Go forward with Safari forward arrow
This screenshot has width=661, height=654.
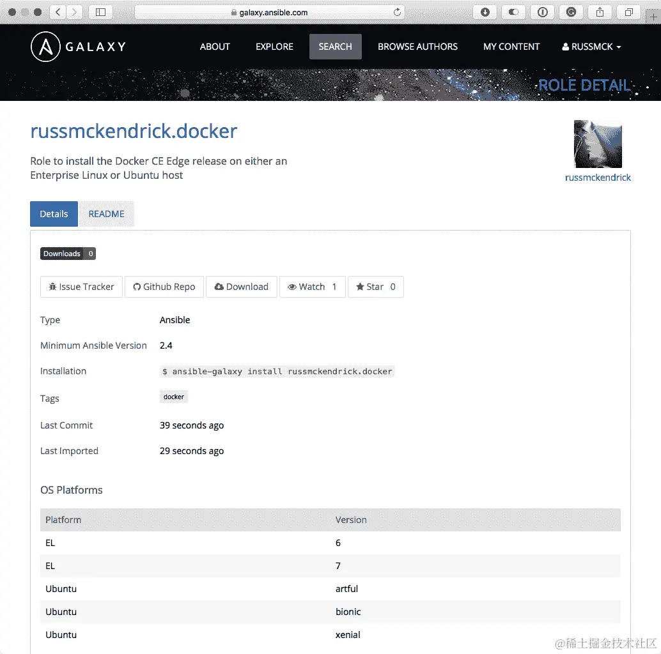click(x=74, y=12)
